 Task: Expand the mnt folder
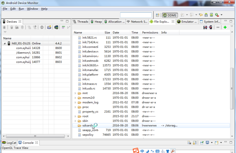click(76, 93)
